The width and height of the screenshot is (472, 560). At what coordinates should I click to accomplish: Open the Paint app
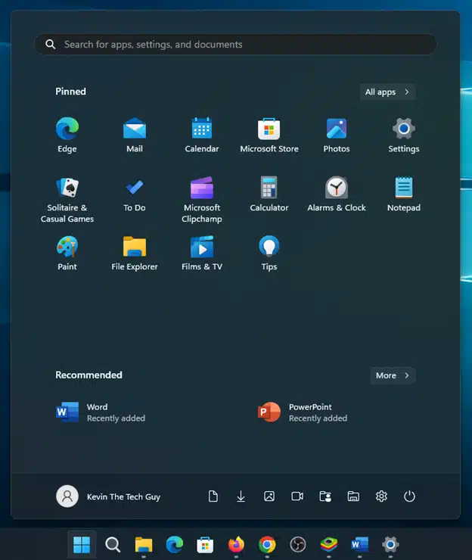[x=67, y=254]
